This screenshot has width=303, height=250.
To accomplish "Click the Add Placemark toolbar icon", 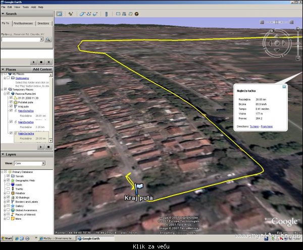I will 70,14.
